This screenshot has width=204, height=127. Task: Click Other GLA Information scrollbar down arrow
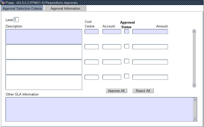point(195,119)
